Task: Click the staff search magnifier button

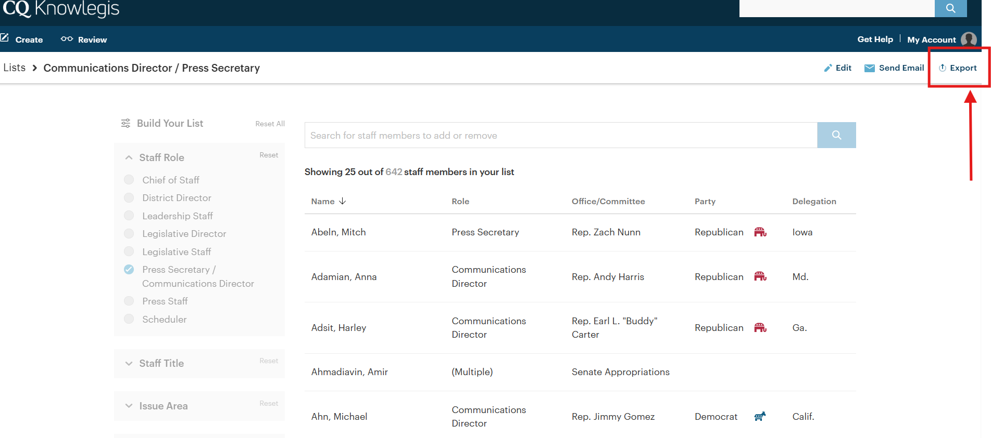Action: (x=836, y=135)
